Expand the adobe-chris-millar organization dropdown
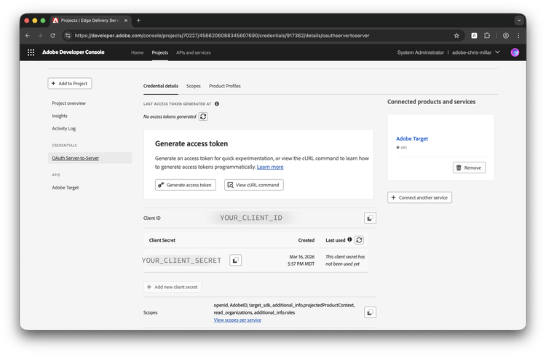This screenshot has width=546, height=356. tap(497, 52)
